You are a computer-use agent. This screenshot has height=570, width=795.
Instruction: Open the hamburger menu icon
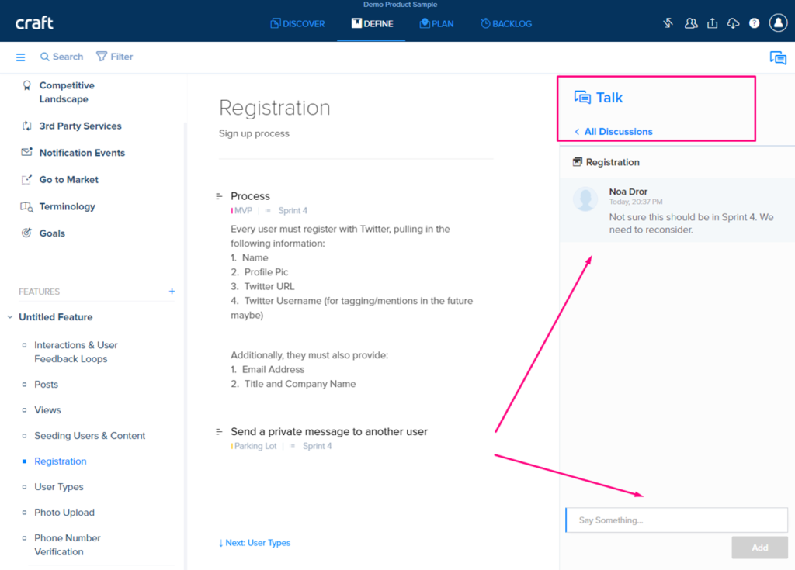click(20, 57)
